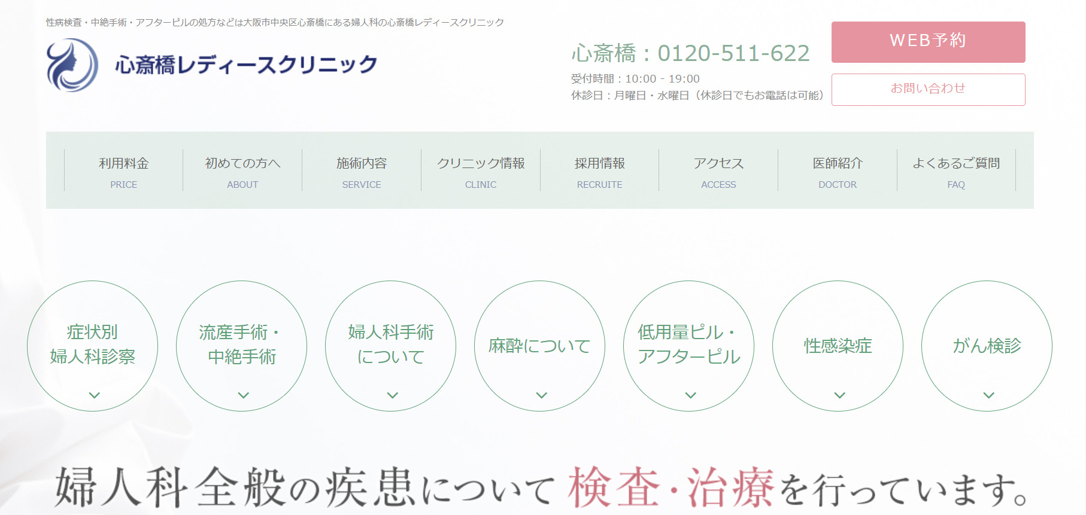Open the 婦人科手術について circle link
1086x515 pixels.
[391, 346]
